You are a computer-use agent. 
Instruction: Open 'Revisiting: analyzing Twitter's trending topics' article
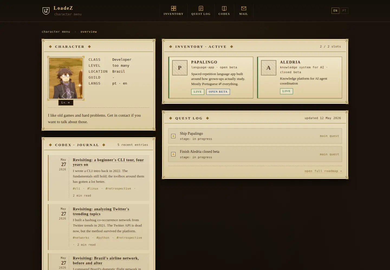pos(101,211)
